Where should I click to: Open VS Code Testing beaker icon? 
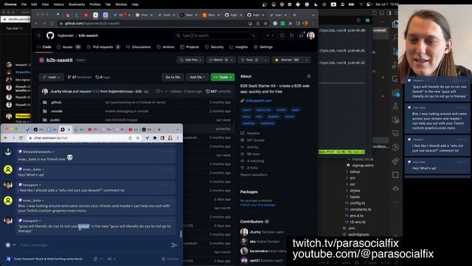coord(395,106)
